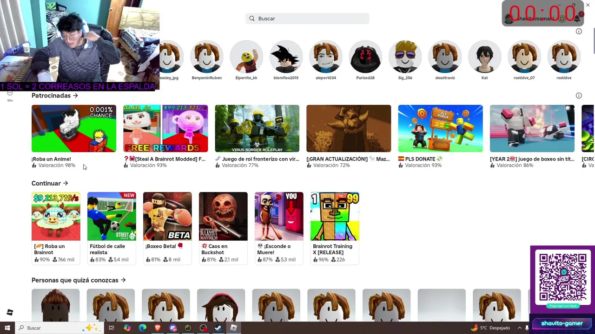Continue playing ¡Boxeo Beta!
The image size is (595, 334).
tap(167, 216)
